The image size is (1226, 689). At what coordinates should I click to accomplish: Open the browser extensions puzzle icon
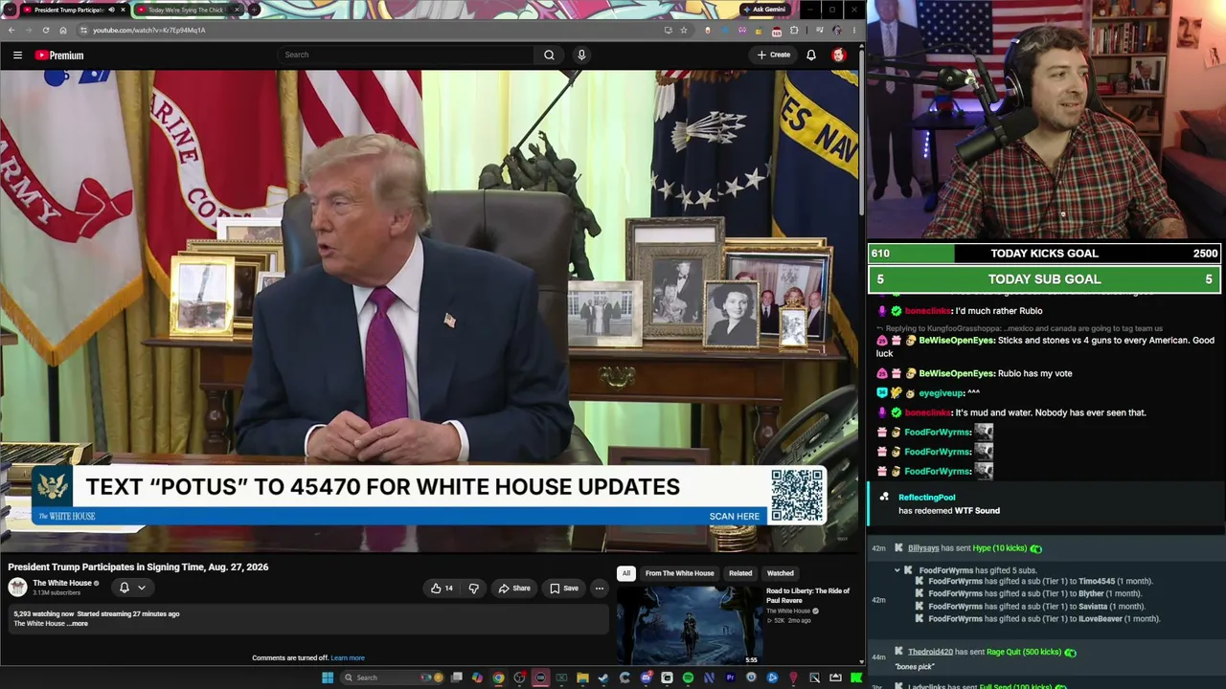pos(793,30)
